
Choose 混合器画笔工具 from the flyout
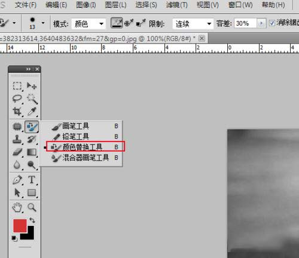click(x=81, y=158)
